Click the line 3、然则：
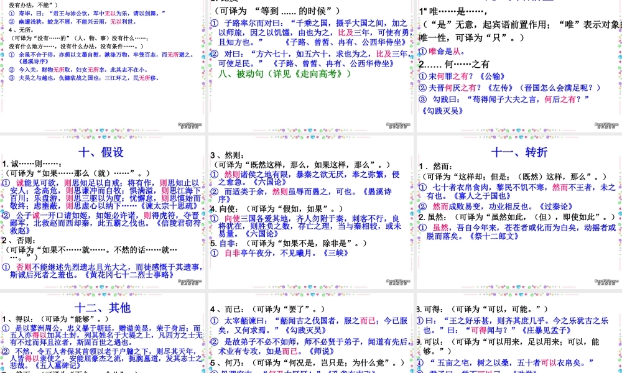This screenshot has width=622, height=373. (228, 155)
